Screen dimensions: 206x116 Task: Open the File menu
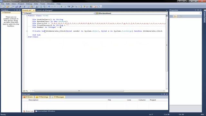click(3, 4)
